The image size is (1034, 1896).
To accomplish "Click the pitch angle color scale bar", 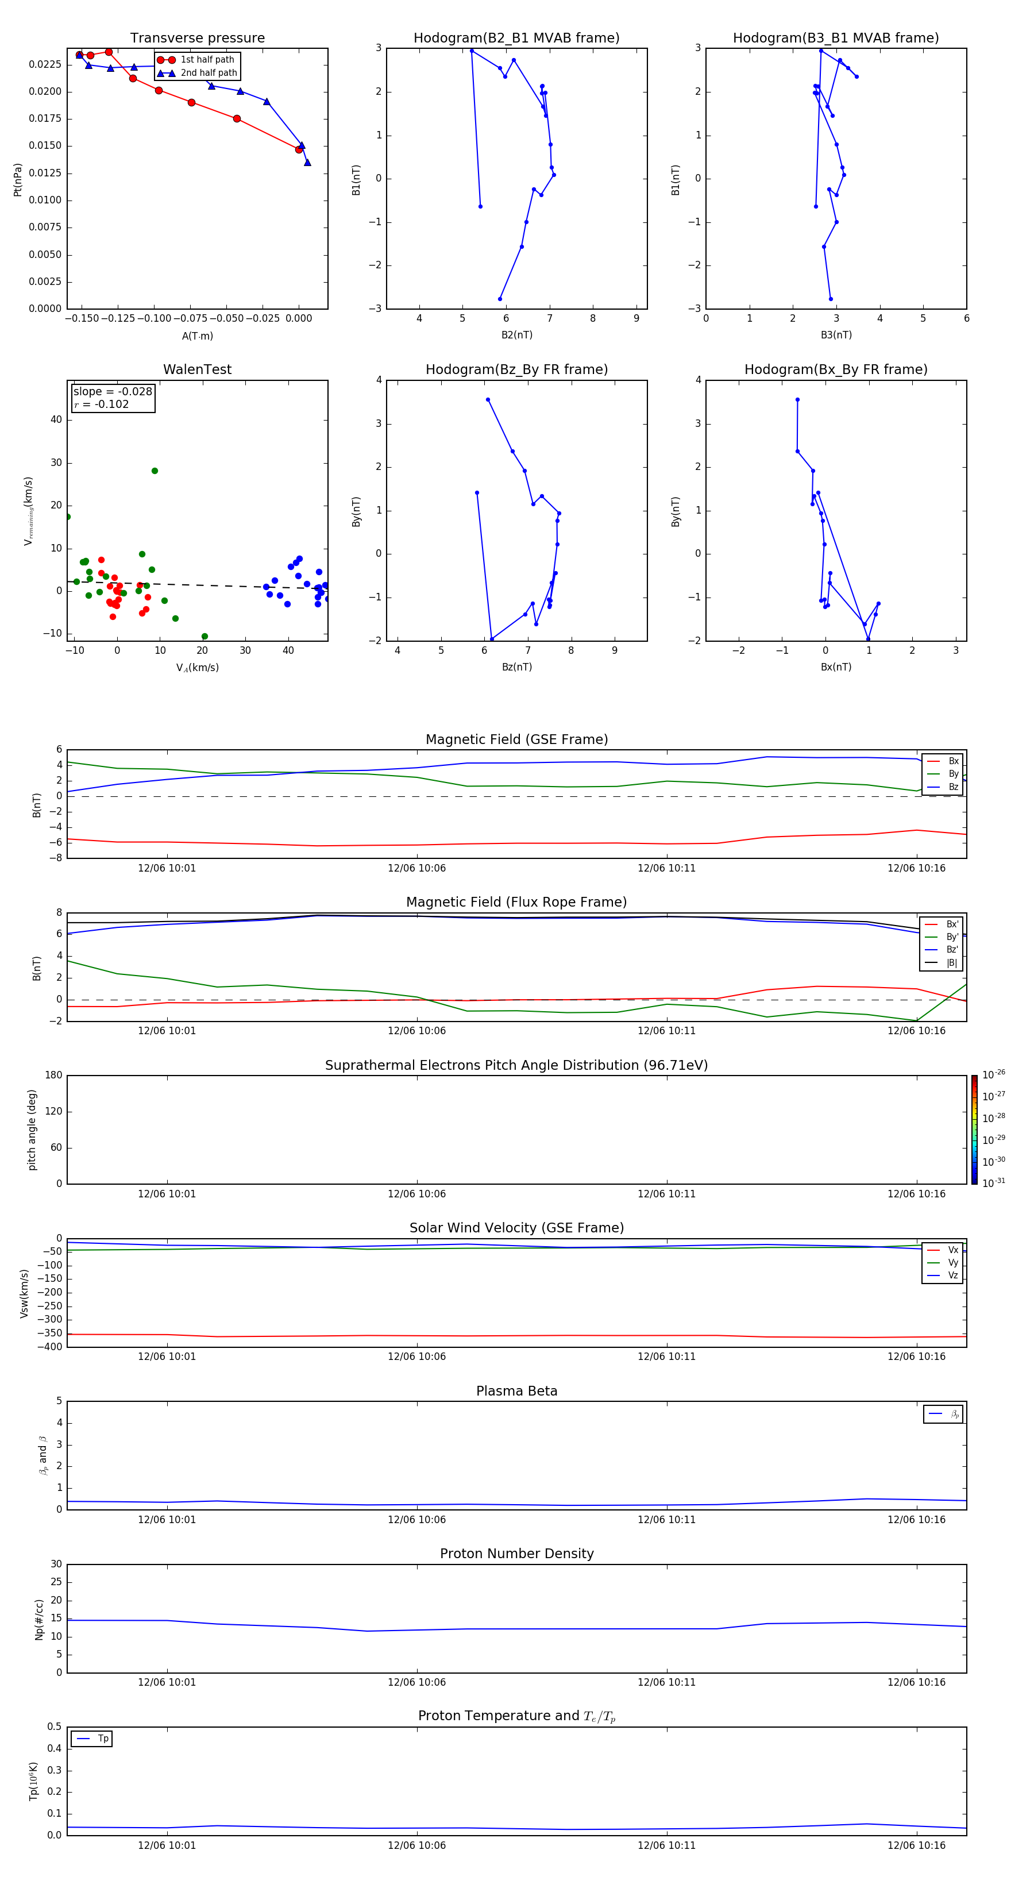I will click(974, 1130).
